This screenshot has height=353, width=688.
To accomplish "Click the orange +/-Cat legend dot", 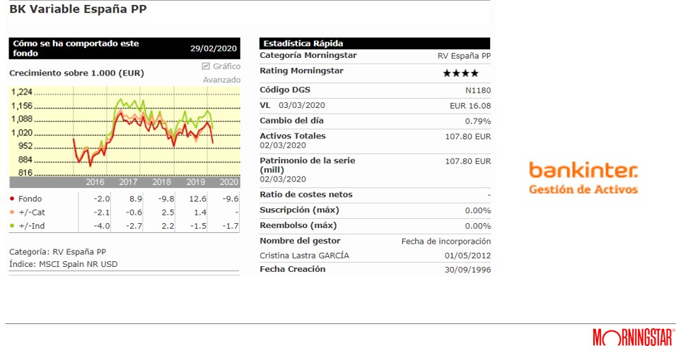I will click(x=12, y=213).
